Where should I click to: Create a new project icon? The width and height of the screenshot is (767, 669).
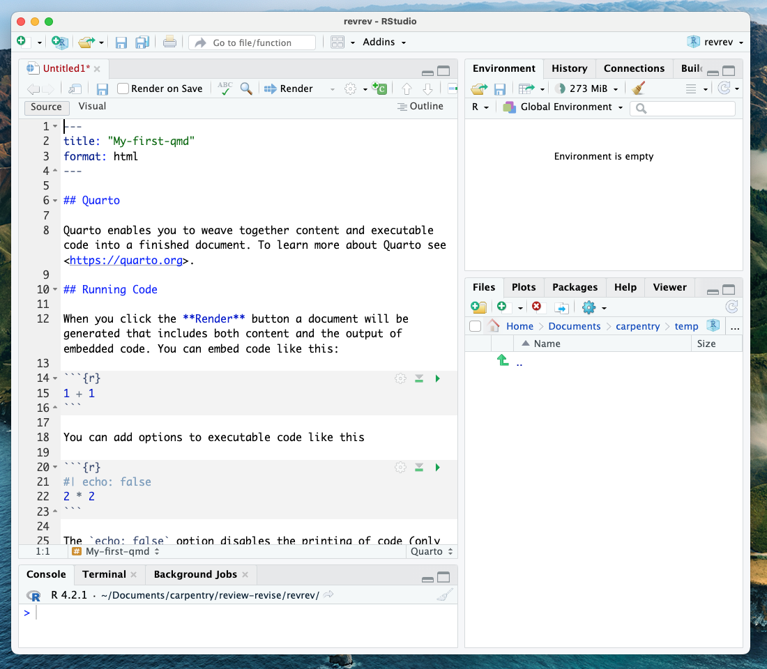coord(60,42)
